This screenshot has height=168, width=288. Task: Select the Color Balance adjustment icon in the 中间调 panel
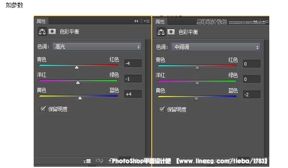click(161, 32)
